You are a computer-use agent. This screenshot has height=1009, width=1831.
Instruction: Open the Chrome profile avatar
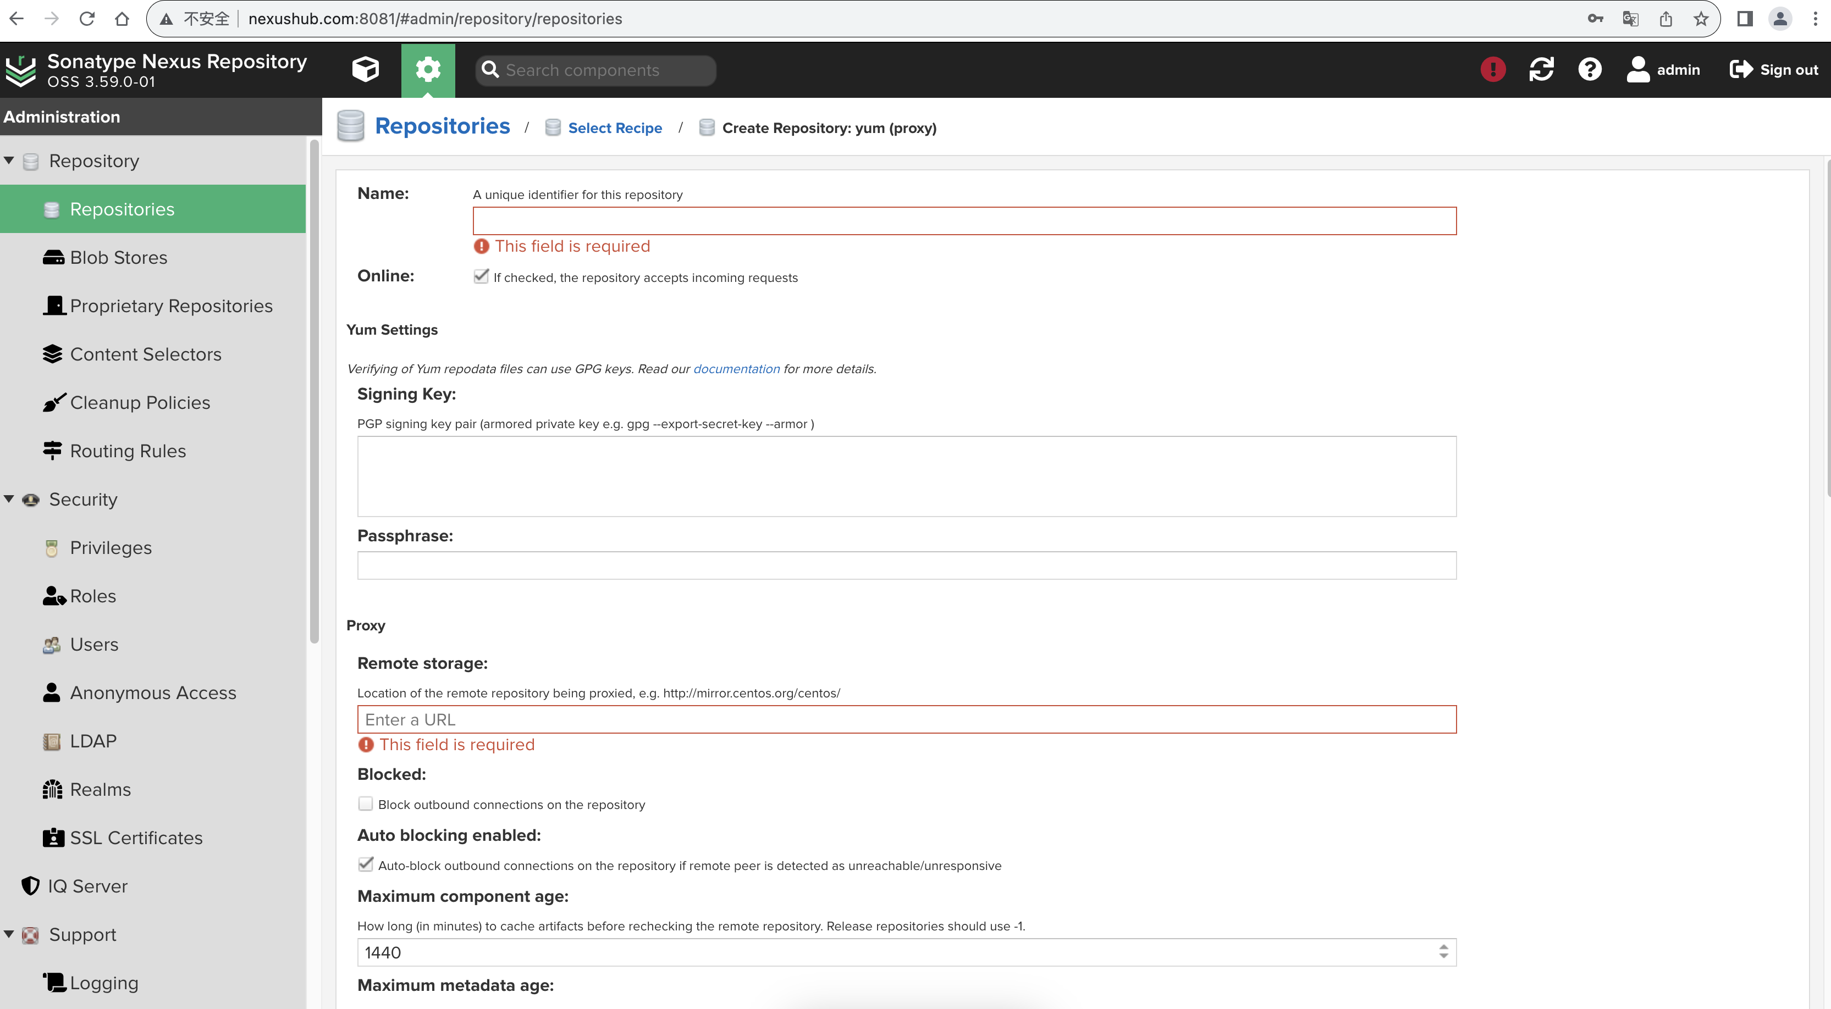pyautogui.click(x=1780, y=19)
